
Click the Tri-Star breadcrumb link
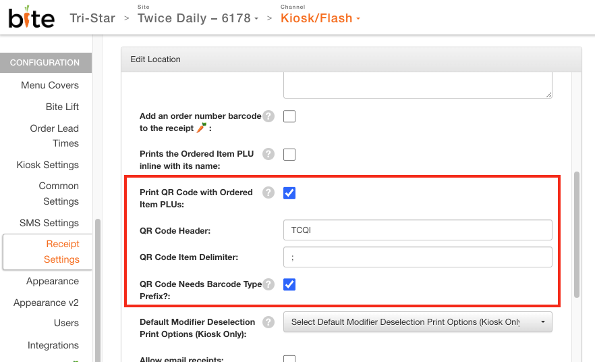point(92,18)
